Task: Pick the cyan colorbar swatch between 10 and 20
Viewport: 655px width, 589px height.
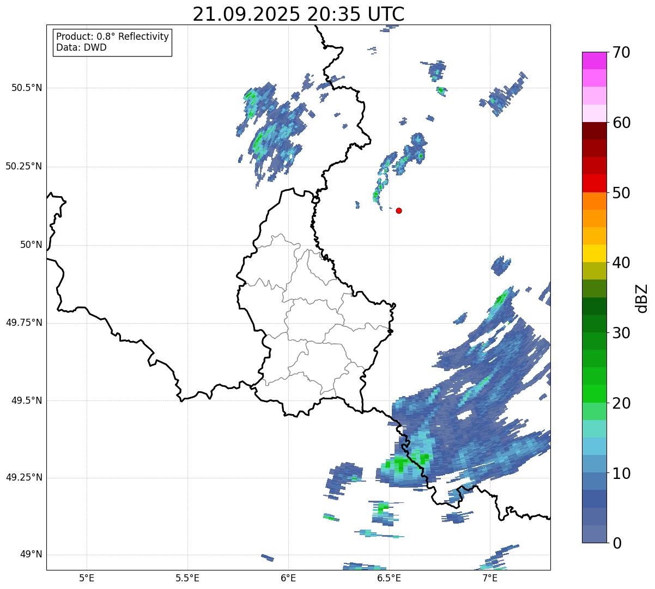Action: pyautogui.click(x=595, y=446)
